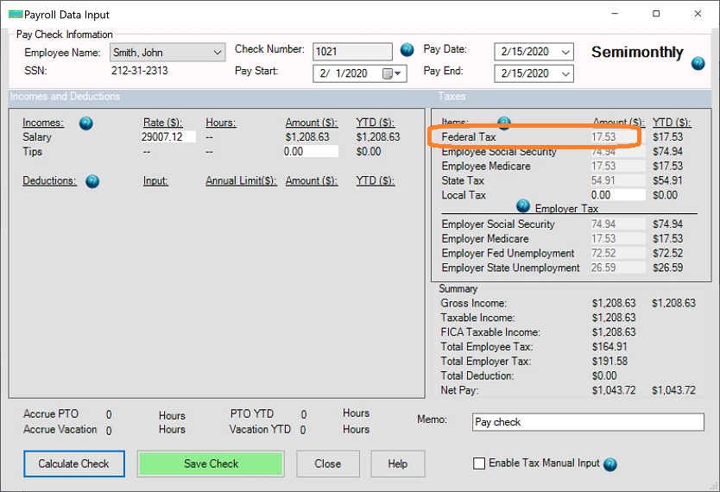The height and width of the screenshot is (492, 720).
Task: Click the green Save Check button
Action: (x=211, y=464)
